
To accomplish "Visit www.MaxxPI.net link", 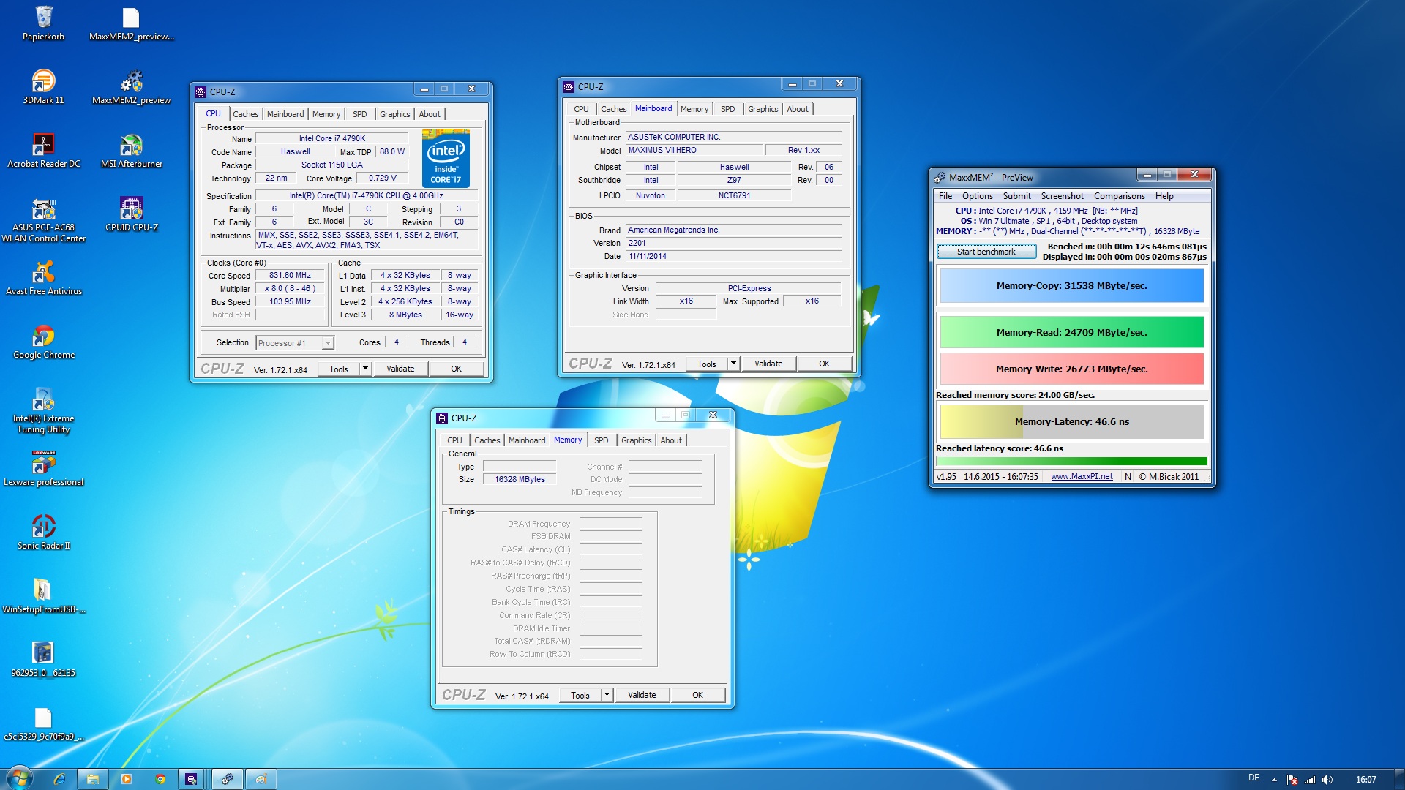I will pos(1082,477).
